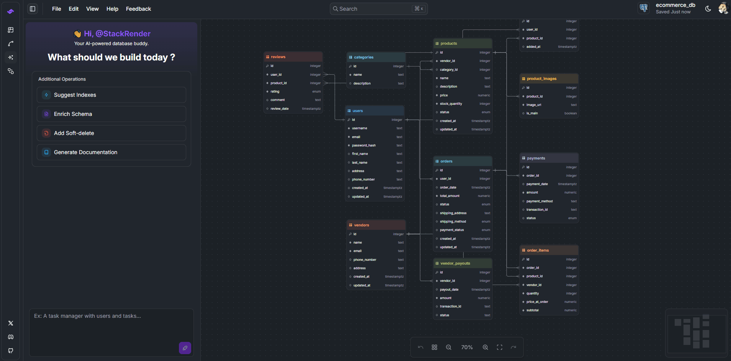Toggle the left sidebar panel
Screen dimensions: 731x361
[33, 8]
